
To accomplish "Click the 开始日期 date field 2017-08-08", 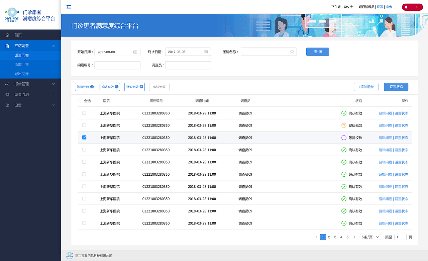I will tap(117, 52).
